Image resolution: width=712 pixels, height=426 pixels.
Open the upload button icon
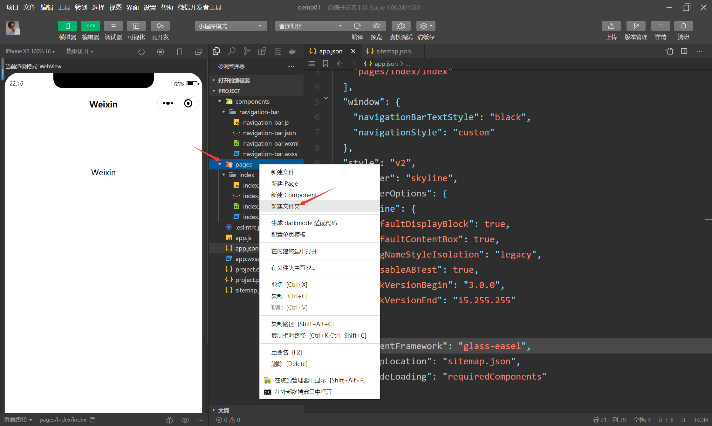click(611, 26)
